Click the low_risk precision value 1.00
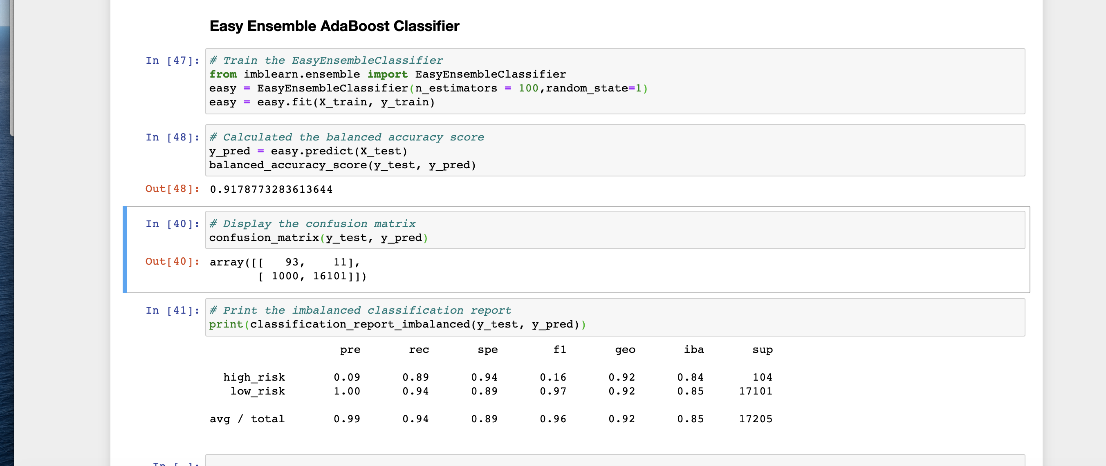 [x=347, y=391]
